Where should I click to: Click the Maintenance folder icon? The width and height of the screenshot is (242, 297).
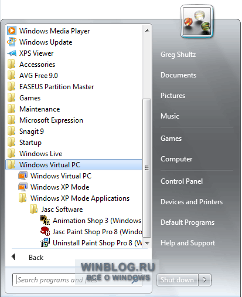(12, 109)
